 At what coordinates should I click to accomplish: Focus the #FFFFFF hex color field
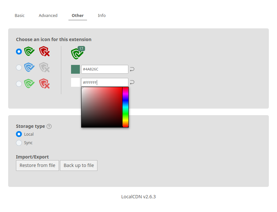(x=105, y=83)
